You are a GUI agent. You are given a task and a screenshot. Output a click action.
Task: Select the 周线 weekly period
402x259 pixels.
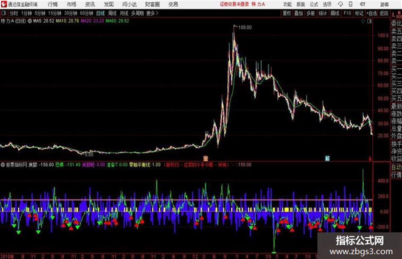112,13
